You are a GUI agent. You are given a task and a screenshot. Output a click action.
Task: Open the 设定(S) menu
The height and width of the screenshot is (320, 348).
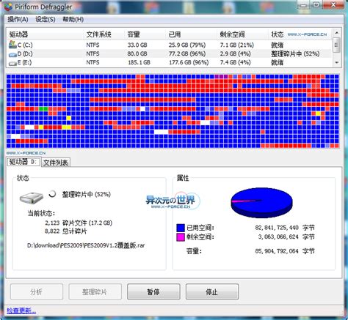point(46,19)
